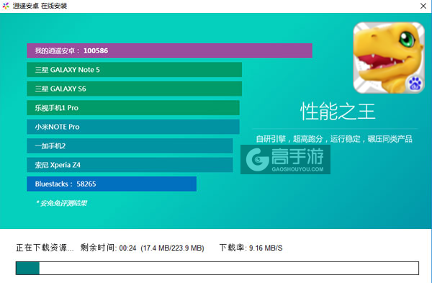Click the 下载率 9.16 MB/S speed text

[x=251, y=248]
